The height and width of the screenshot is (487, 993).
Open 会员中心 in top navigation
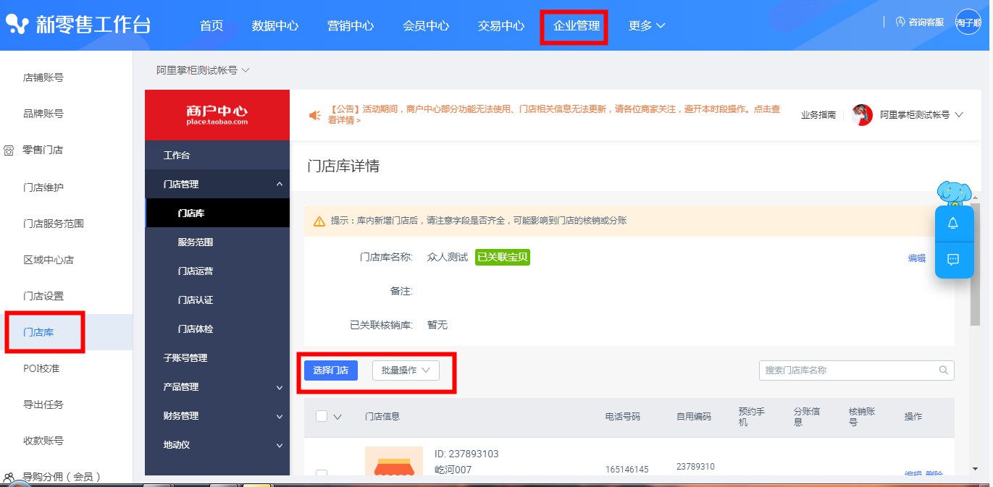click(426, 25)
